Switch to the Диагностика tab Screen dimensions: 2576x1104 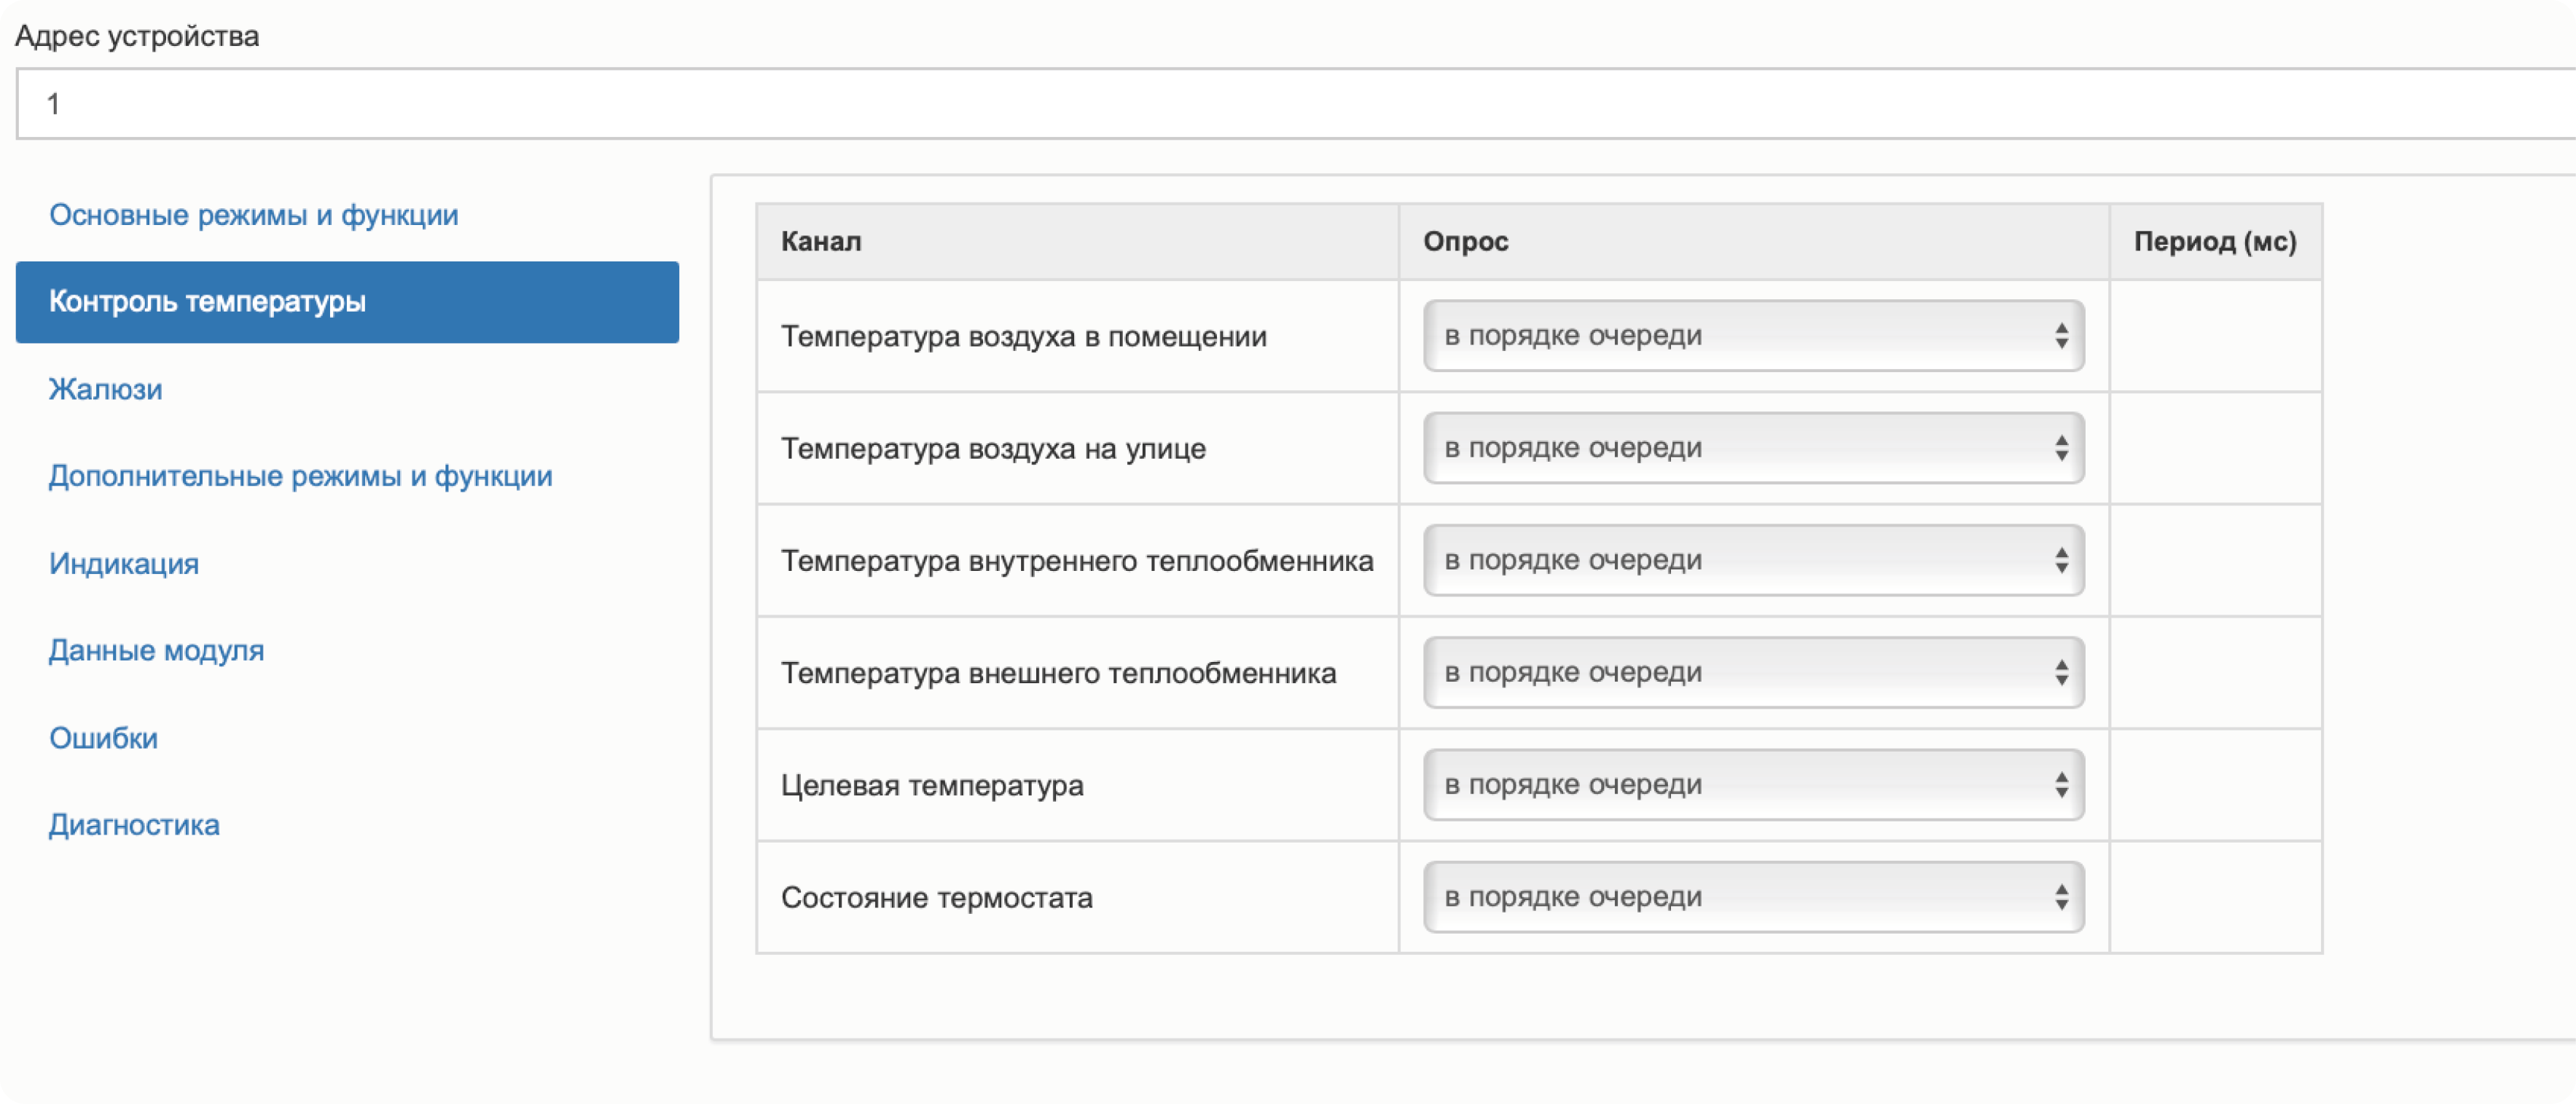point(134,824)
